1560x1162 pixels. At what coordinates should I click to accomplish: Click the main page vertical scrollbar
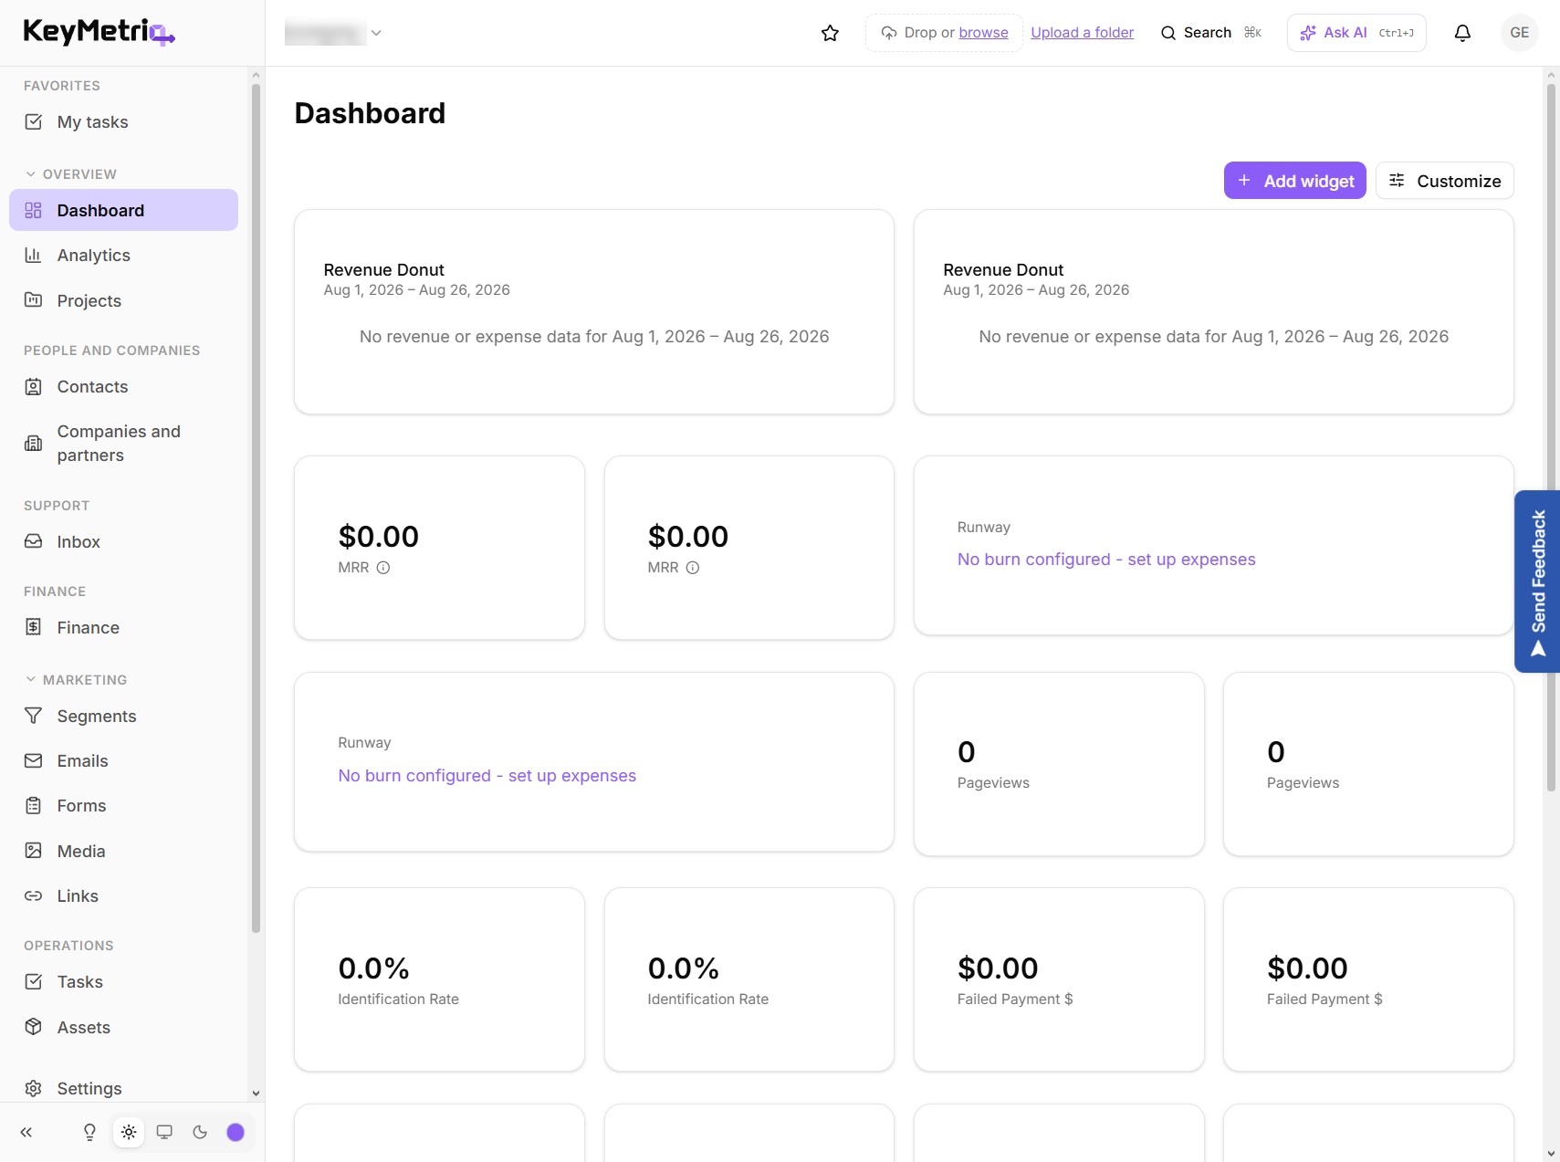1551,438
